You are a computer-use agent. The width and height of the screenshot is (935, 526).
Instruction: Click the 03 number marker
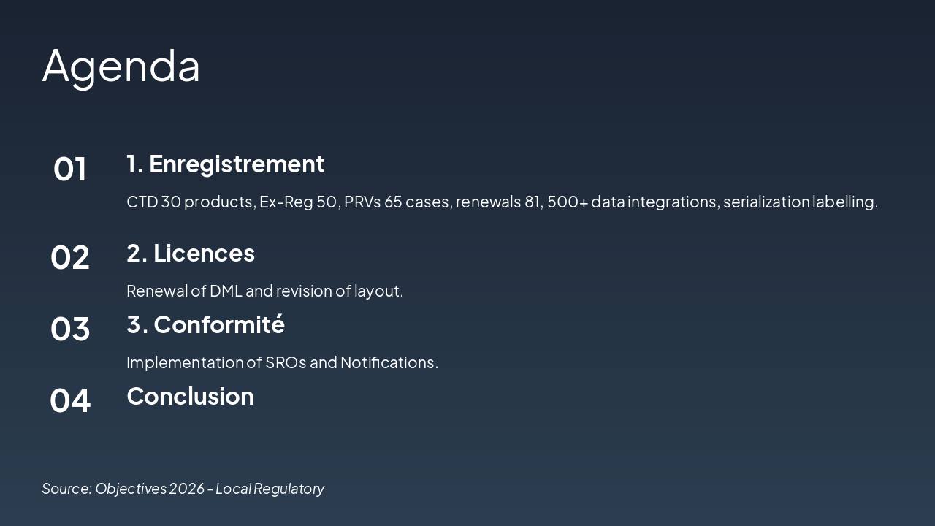click(x=70, y=329)
